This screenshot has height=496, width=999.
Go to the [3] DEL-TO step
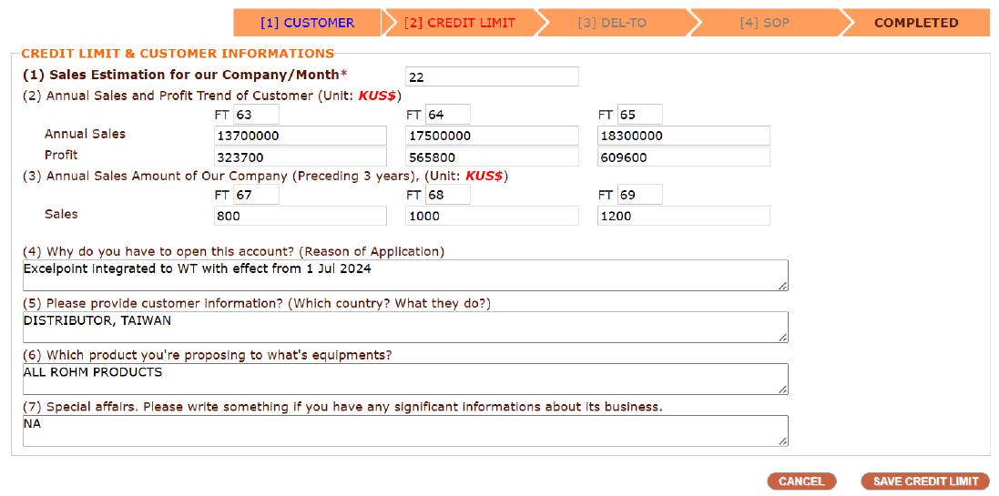pos(612,23)
